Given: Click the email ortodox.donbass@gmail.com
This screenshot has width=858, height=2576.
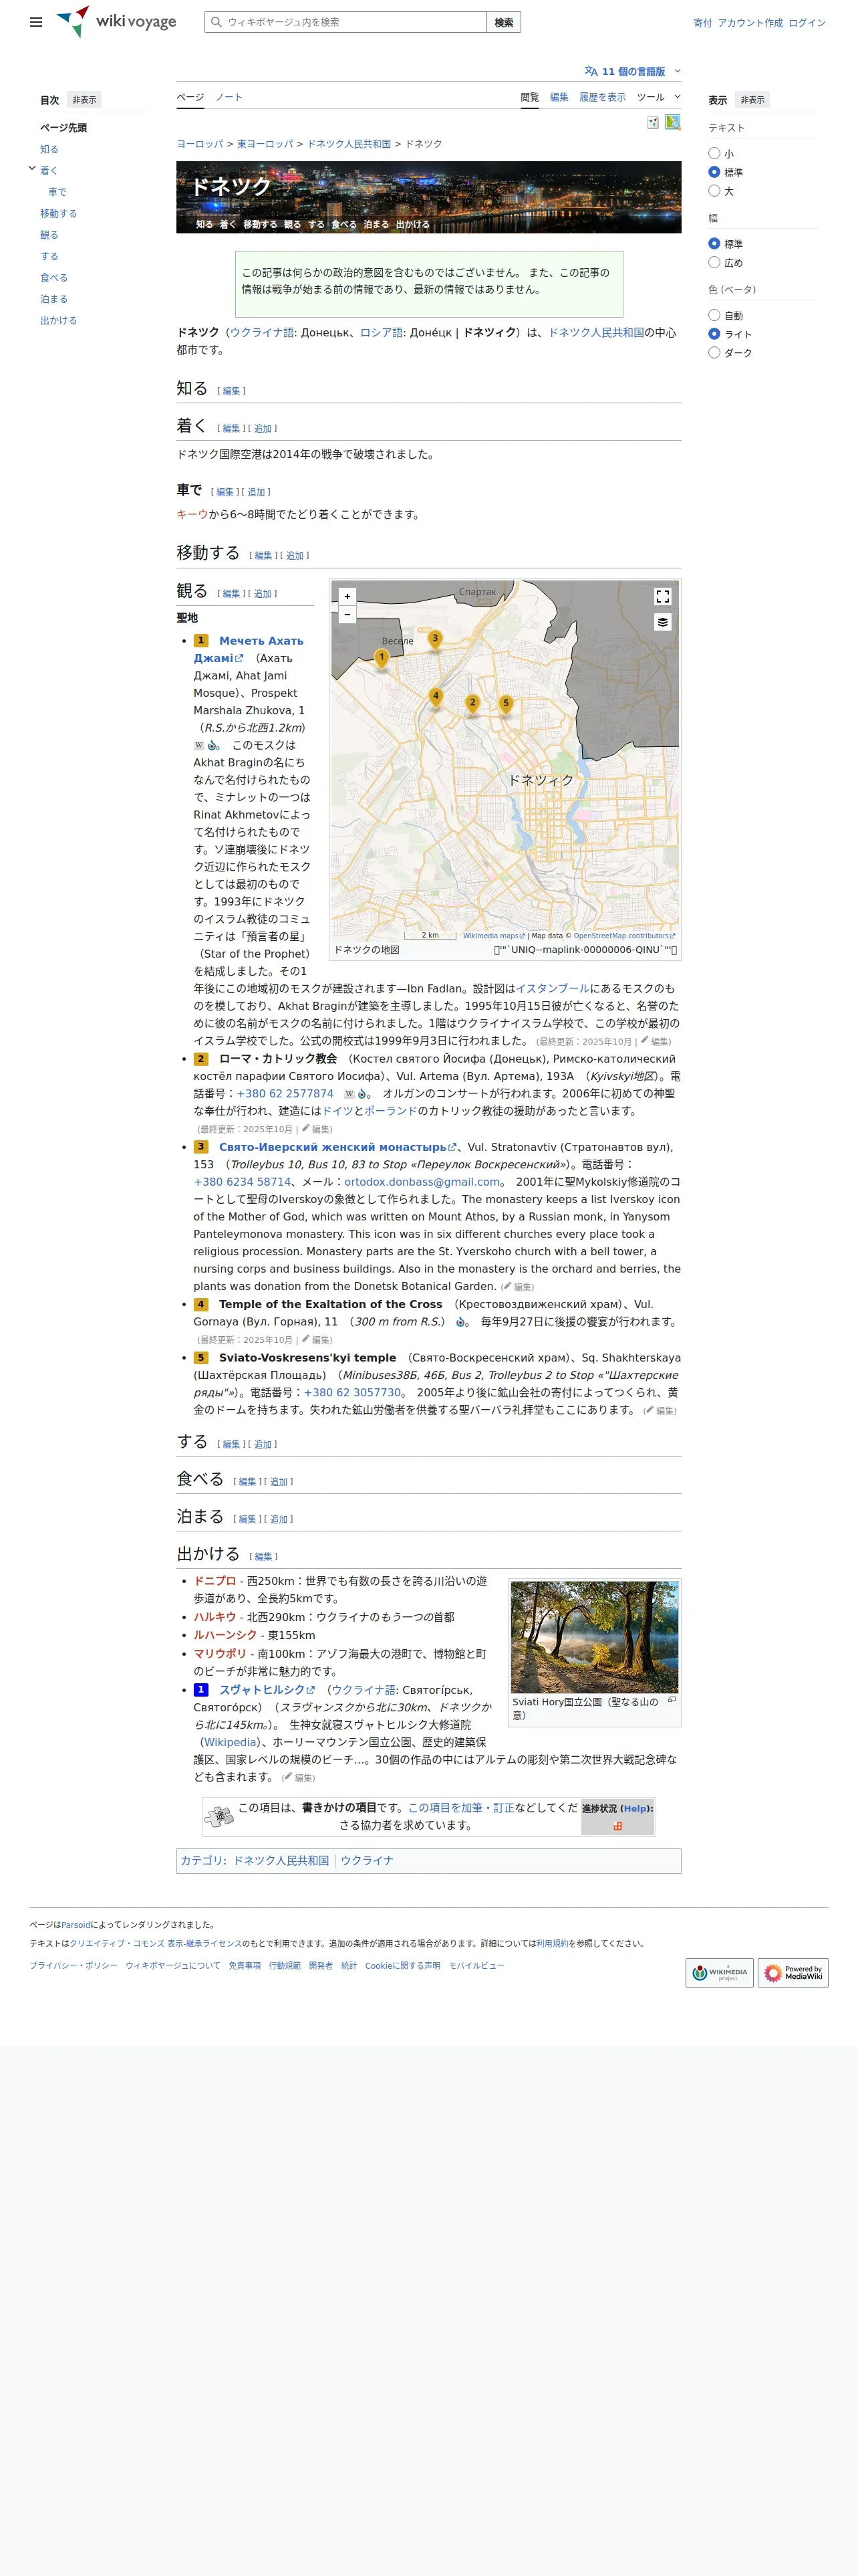Looking at the screenshot, I should 422,1182.
